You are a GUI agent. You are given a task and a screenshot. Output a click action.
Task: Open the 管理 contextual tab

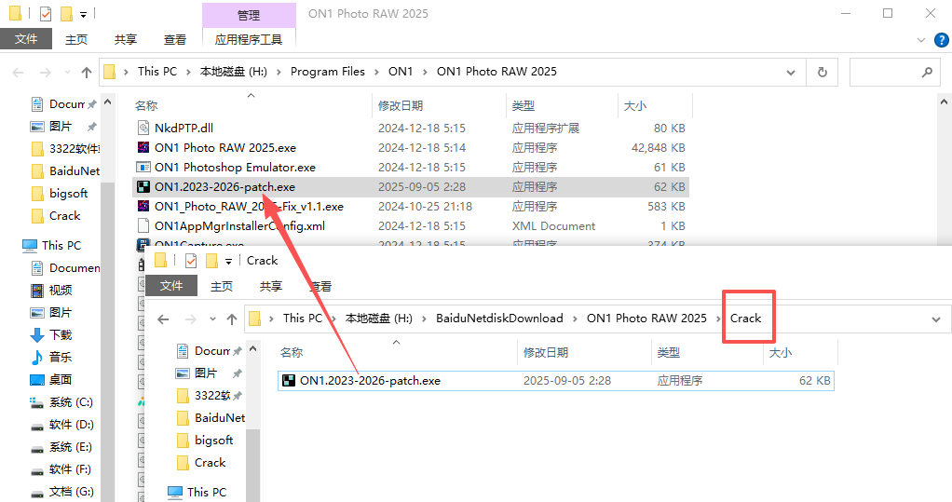pyautogui.click(x=249, y=15)
